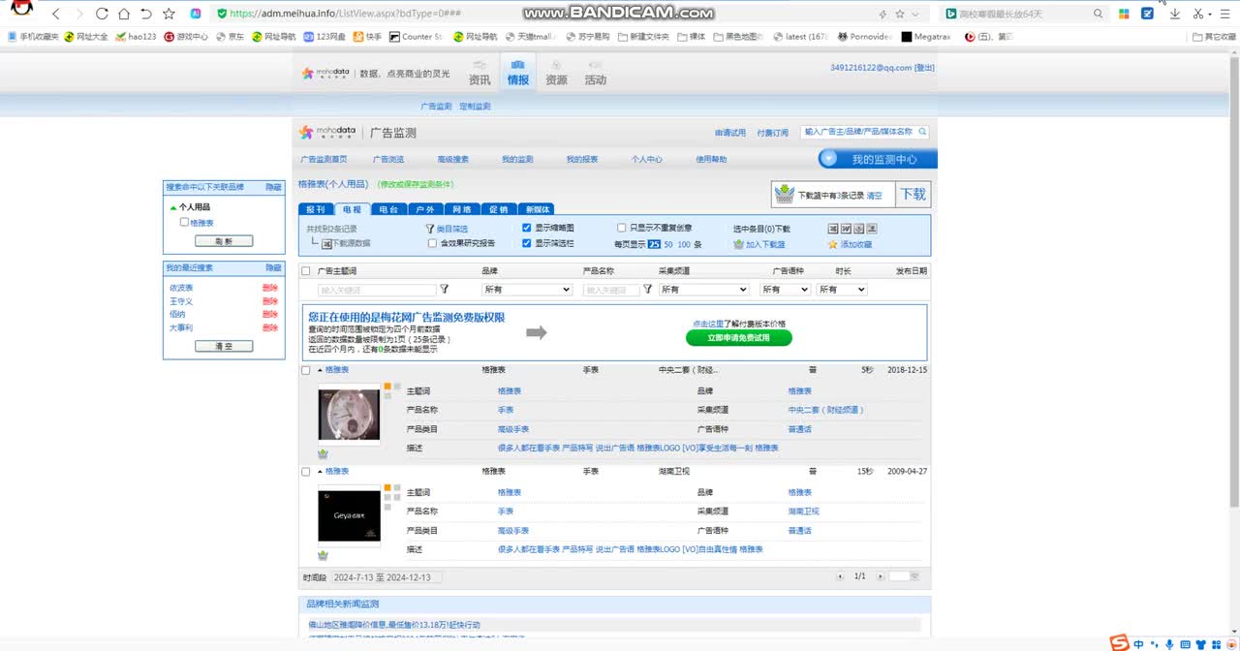This screenshot has height=651, width=1240.
Task: Enable 只显示不重复创意 checkbox
Action: pyautogui.click(x=622, y=229)
